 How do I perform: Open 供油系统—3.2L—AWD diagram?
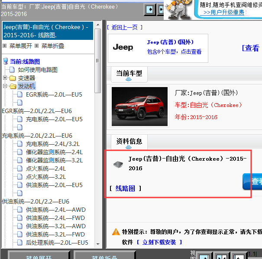pos(56,226)
